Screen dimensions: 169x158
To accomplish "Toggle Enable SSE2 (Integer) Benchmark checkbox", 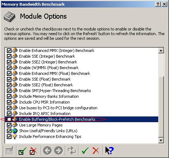I will tap(9, 62).
